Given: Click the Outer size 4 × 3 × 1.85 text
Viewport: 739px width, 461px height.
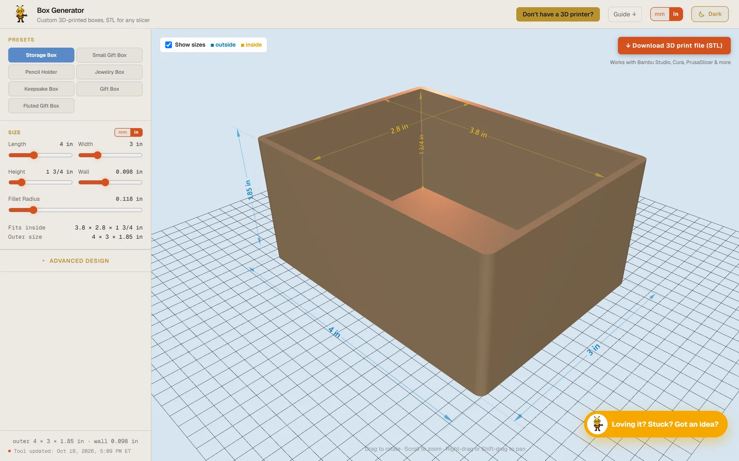Looking at the screenshot, I should [117, 237].
